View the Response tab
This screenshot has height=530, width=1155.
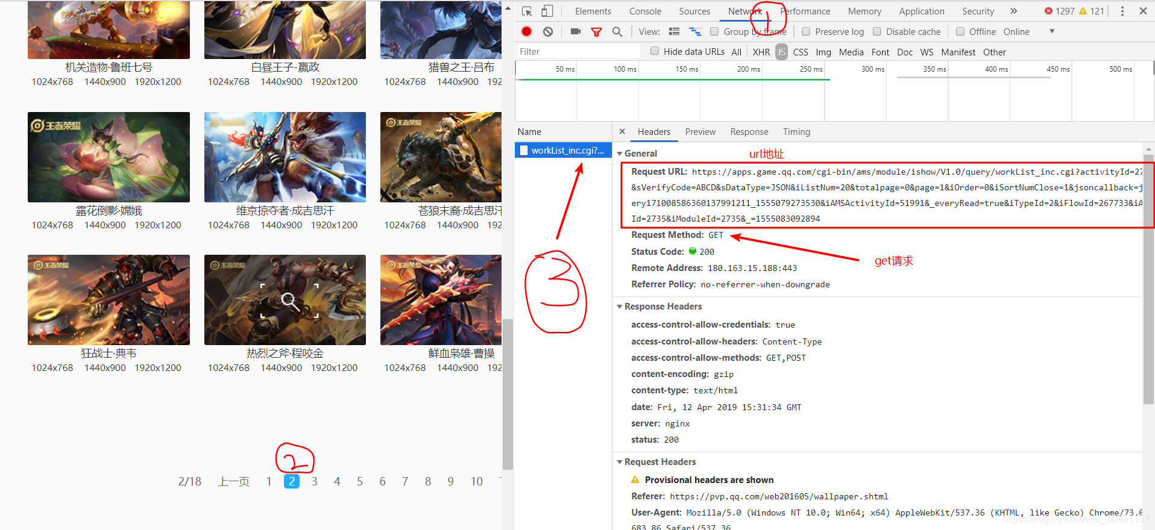[749, 132]
